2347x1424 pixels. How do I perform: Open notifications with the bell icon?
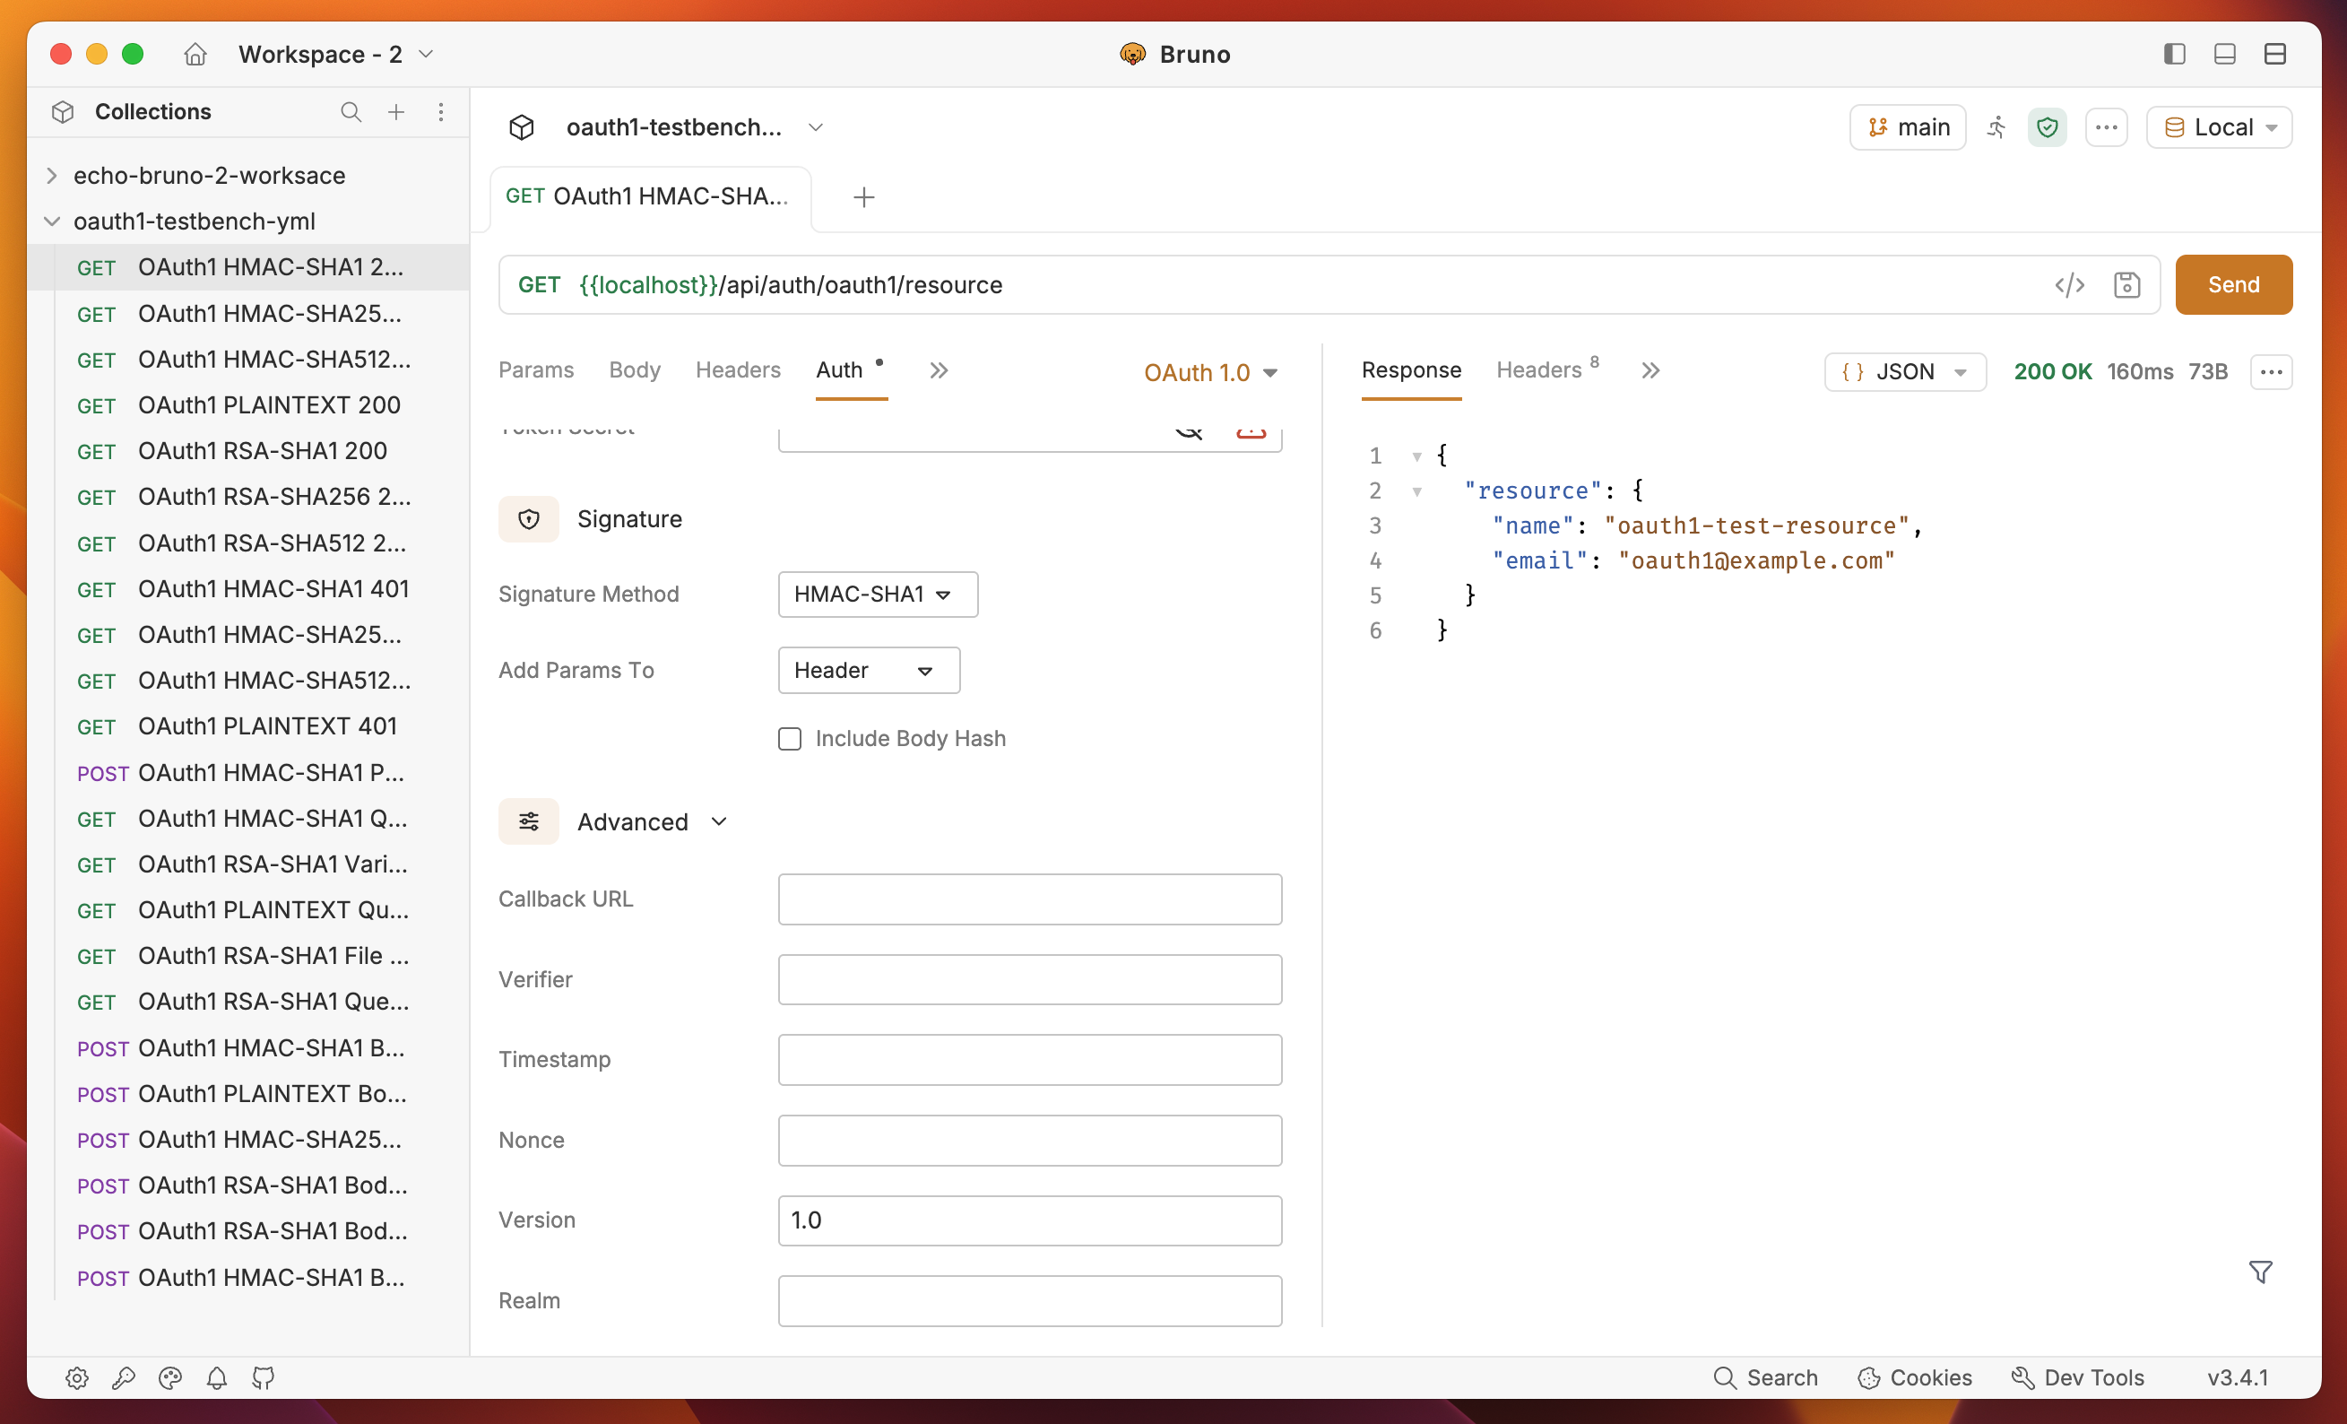(217, 1377)
